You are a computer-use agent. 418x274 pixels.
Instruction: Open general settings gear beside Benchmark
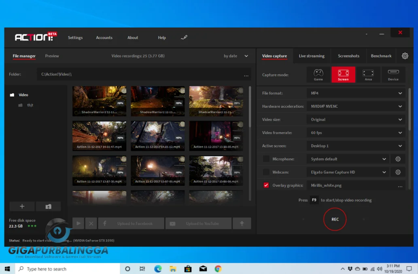point(405,56)
